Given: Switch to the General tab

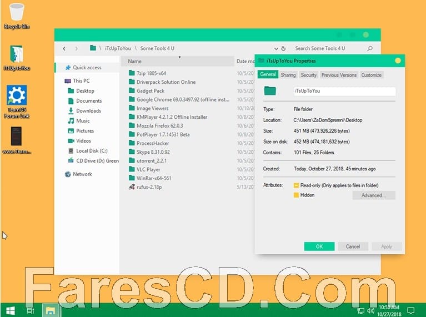Looking at the screenshot, I should (268, 74).
